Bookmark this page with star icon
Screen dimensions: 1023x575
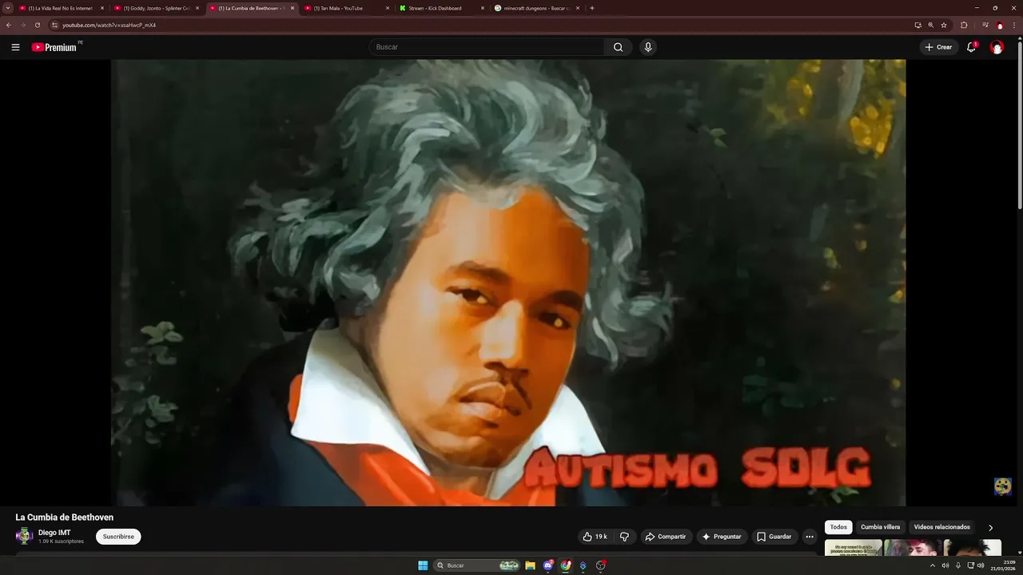click(x=944, y=25)
